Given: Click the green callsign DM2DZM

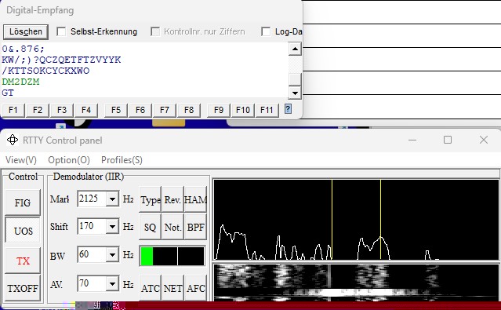Looking at the screenshot, I should click(x=20, y=82).
